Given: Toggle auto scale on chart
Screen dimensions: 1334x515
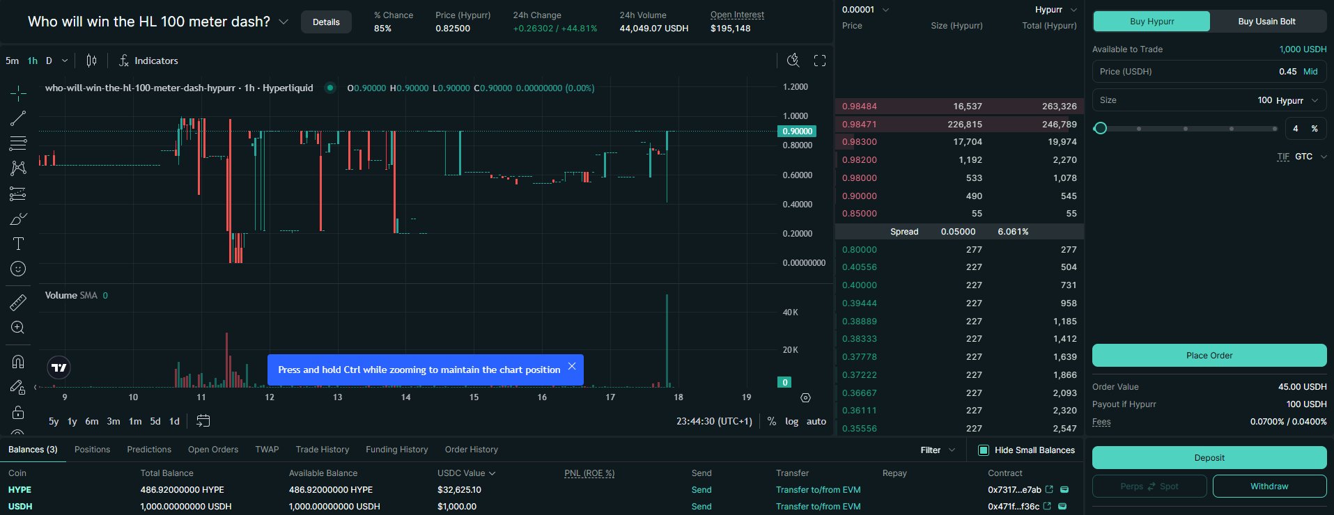Looking at the screenshot, I should [816, 421].
